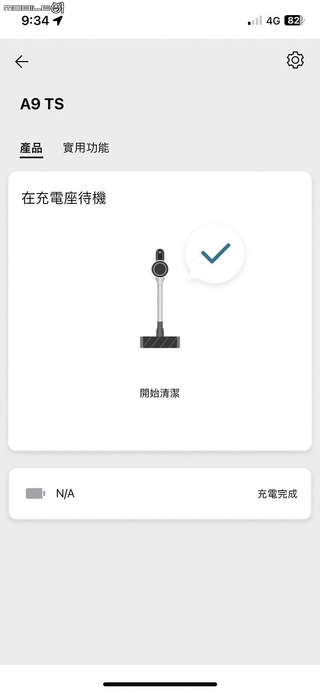Image resolution: width=320 pixels, height=693 pixels.
Task: Switch to the 實用功能 tab
Action: [86, 148]
